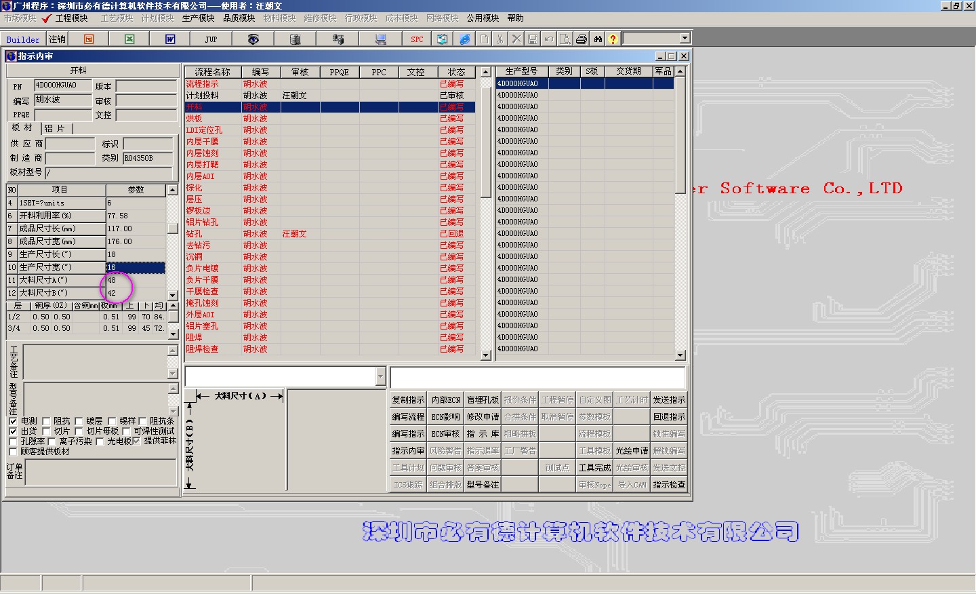Click the scissors cut toolbar icon
976x594 pixels.
click(500, 39)
